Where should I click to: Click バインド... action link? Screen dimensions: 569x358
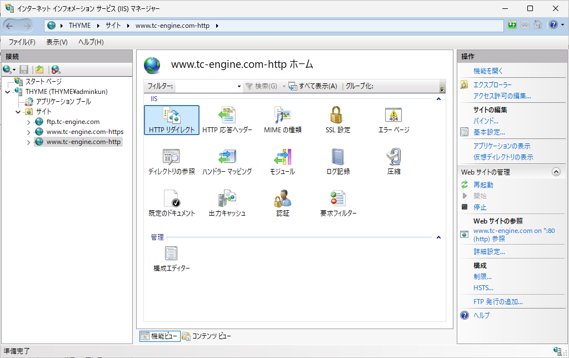coord(486,121)
